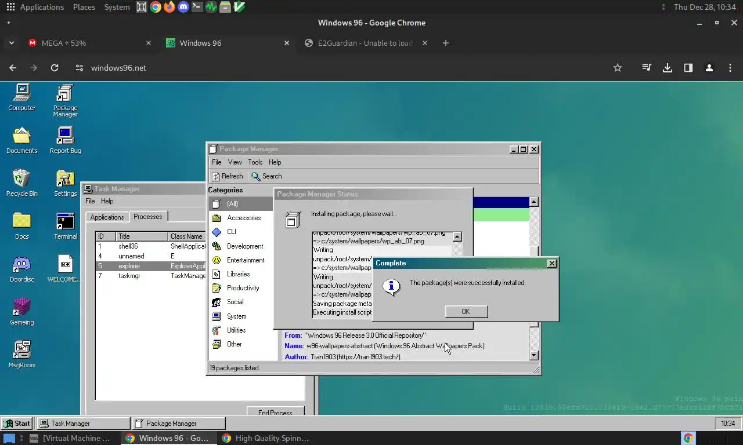Sort by Class Name column header
The height and width of the screenshot is (445, 743).
click(x=187, y=236)
